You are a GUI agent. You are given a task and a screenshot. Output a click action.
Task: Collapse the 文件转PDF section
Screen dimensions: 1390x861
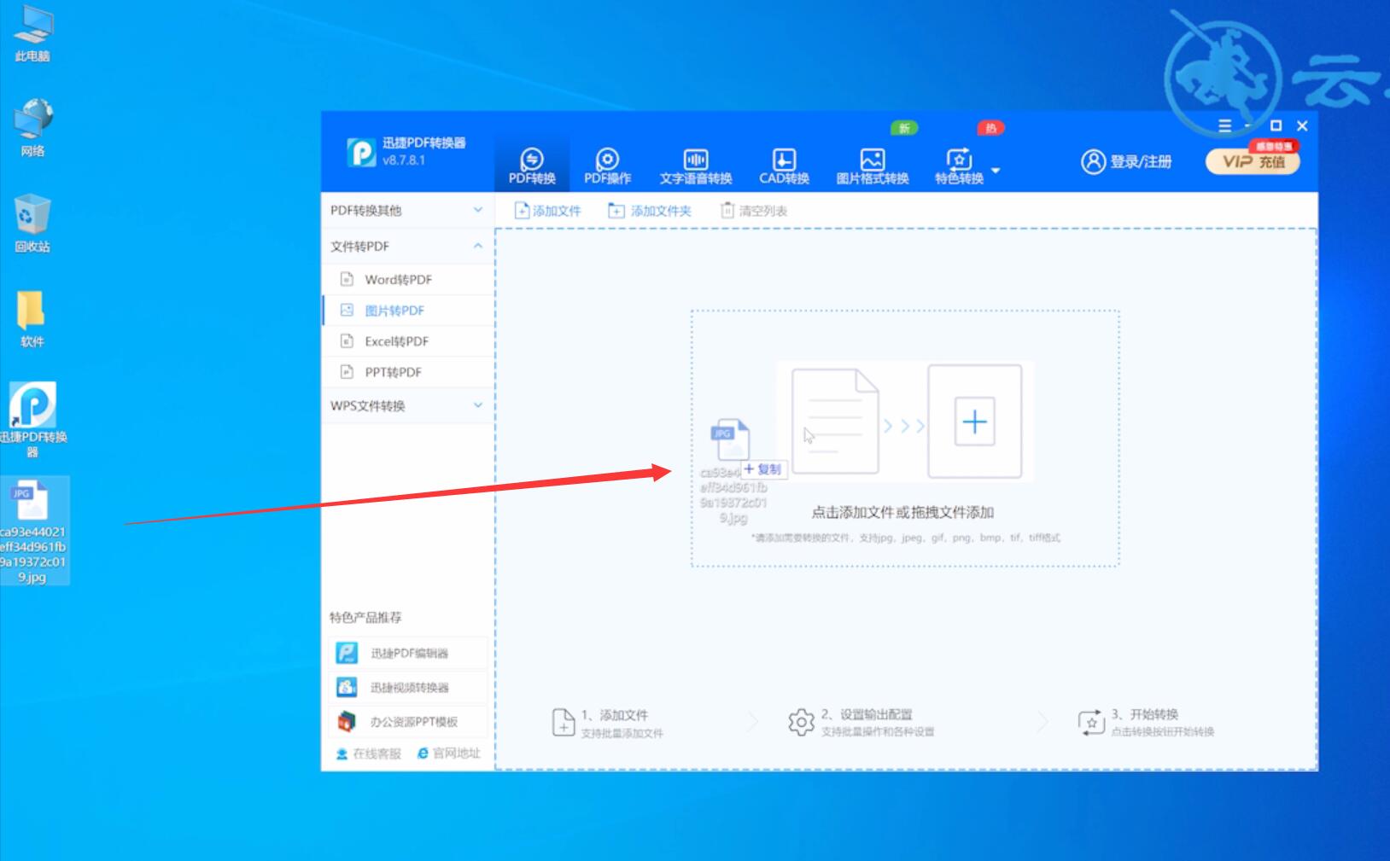408,246
